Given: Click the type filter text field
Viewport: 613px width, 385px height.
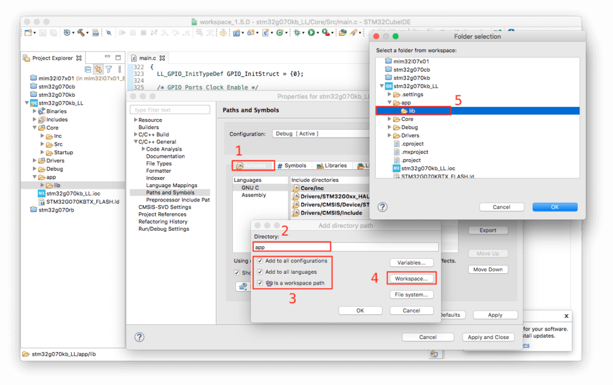Looking at the screenshot, I should coord(170,110).
